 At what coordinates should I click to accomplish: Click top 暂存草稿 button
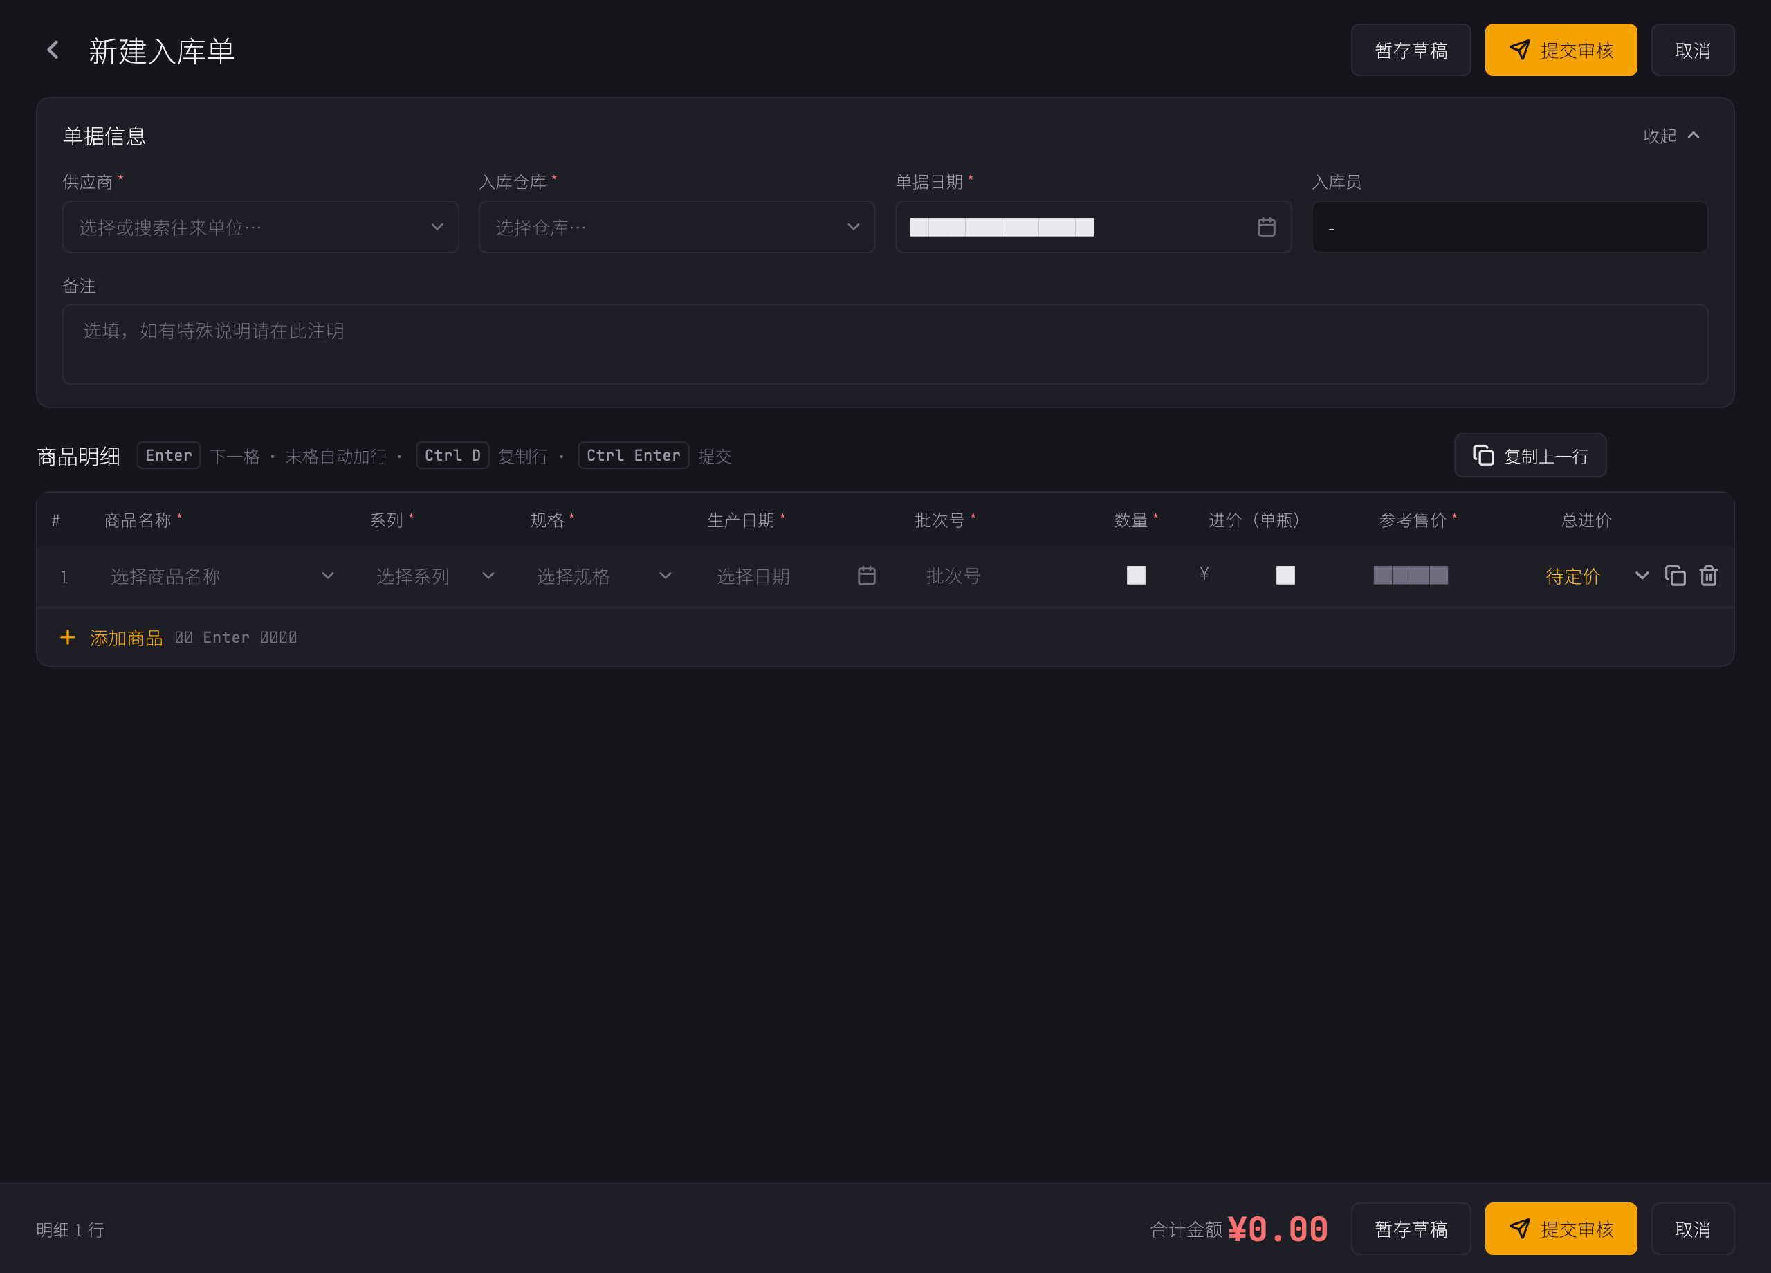tap(1411, 50)
